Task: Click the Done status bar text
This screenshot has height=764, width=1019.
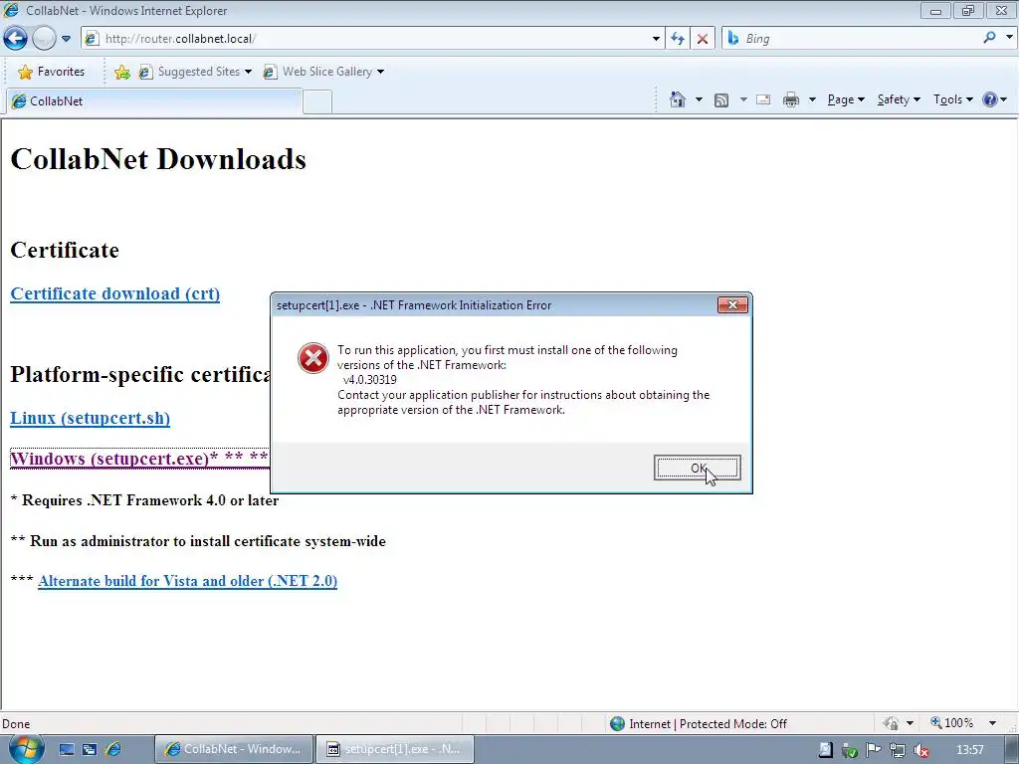Action: (16, 724)
